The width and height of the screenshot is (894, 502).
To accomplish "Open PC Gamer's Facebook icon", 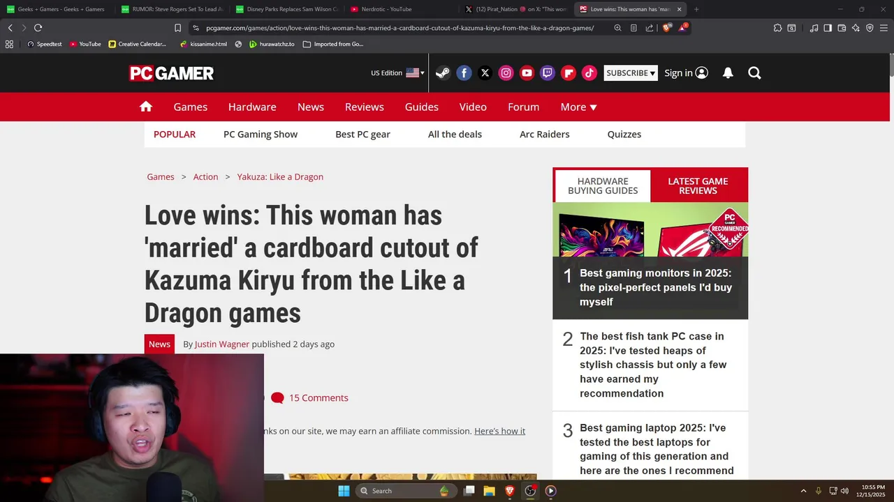I will 464,73.
